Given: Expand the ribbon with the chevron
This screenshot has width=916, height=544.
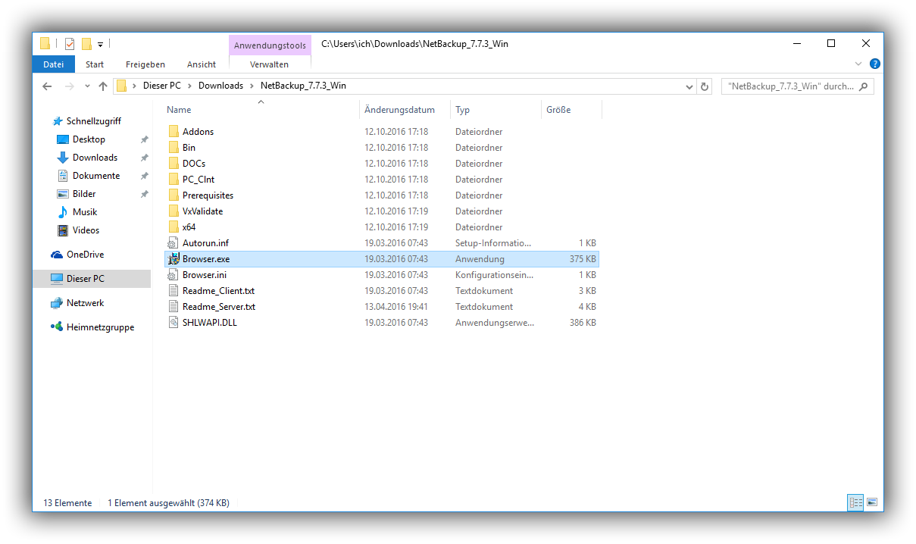Looking at the screenshot, I should 858,64.
